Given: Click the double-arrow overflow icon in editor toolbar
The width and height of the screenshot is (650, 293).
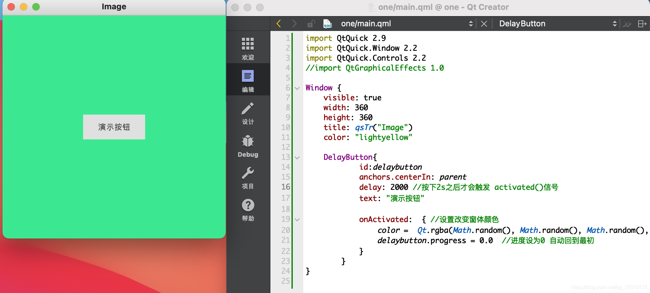Looking at the screenshot, I should 627,24.
